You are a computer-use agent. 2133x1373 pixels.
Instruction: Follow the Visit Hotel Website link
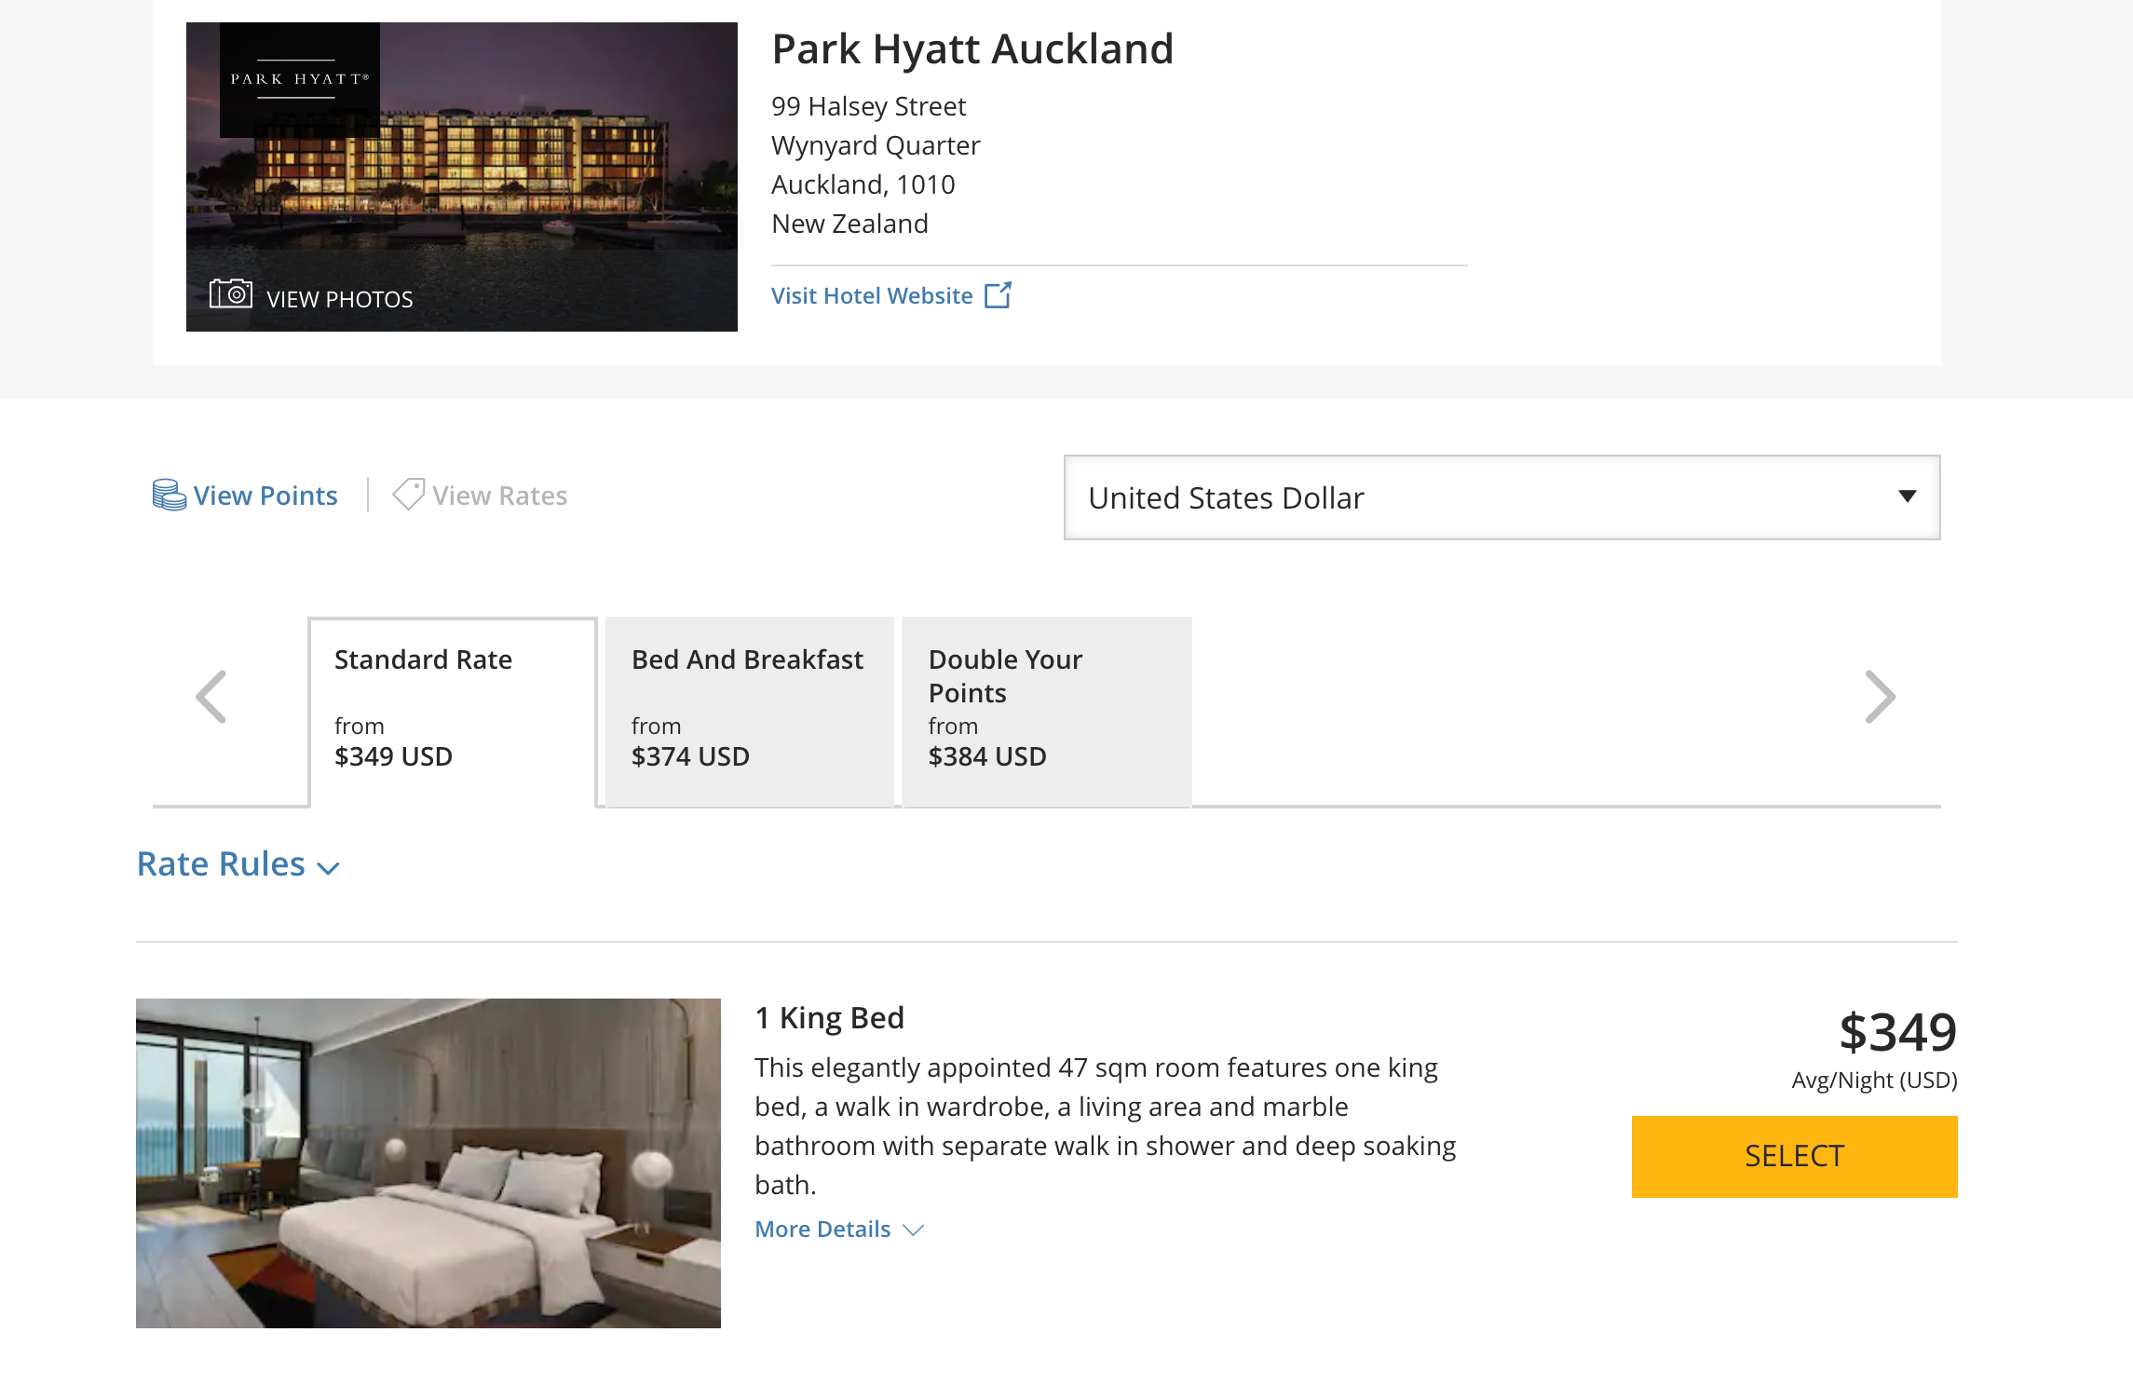tap(872, 295)
